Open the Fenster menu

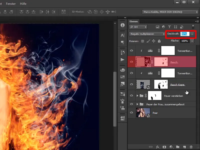pyautogui.click(x=11, y=4)
